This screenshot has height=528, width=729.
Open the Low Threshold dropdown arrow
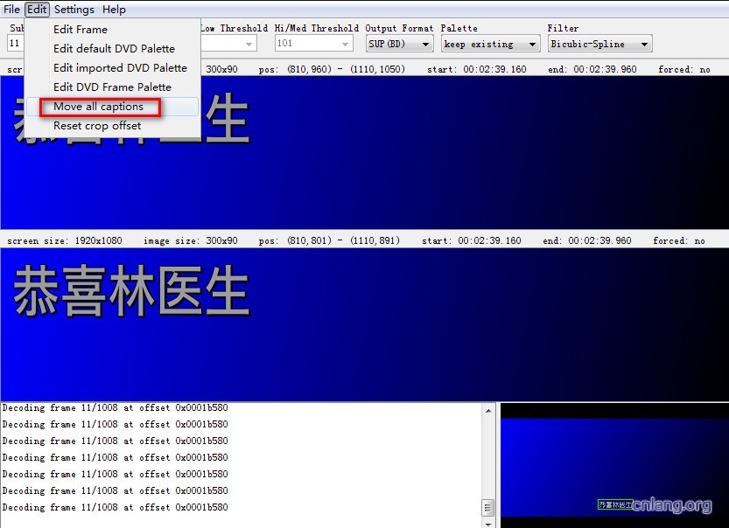pos(249,44)
